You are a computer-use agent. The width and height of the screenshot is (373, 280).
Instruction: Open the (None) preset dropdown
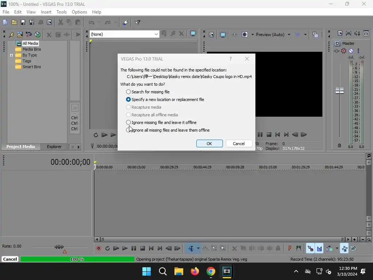click(125, 34)
